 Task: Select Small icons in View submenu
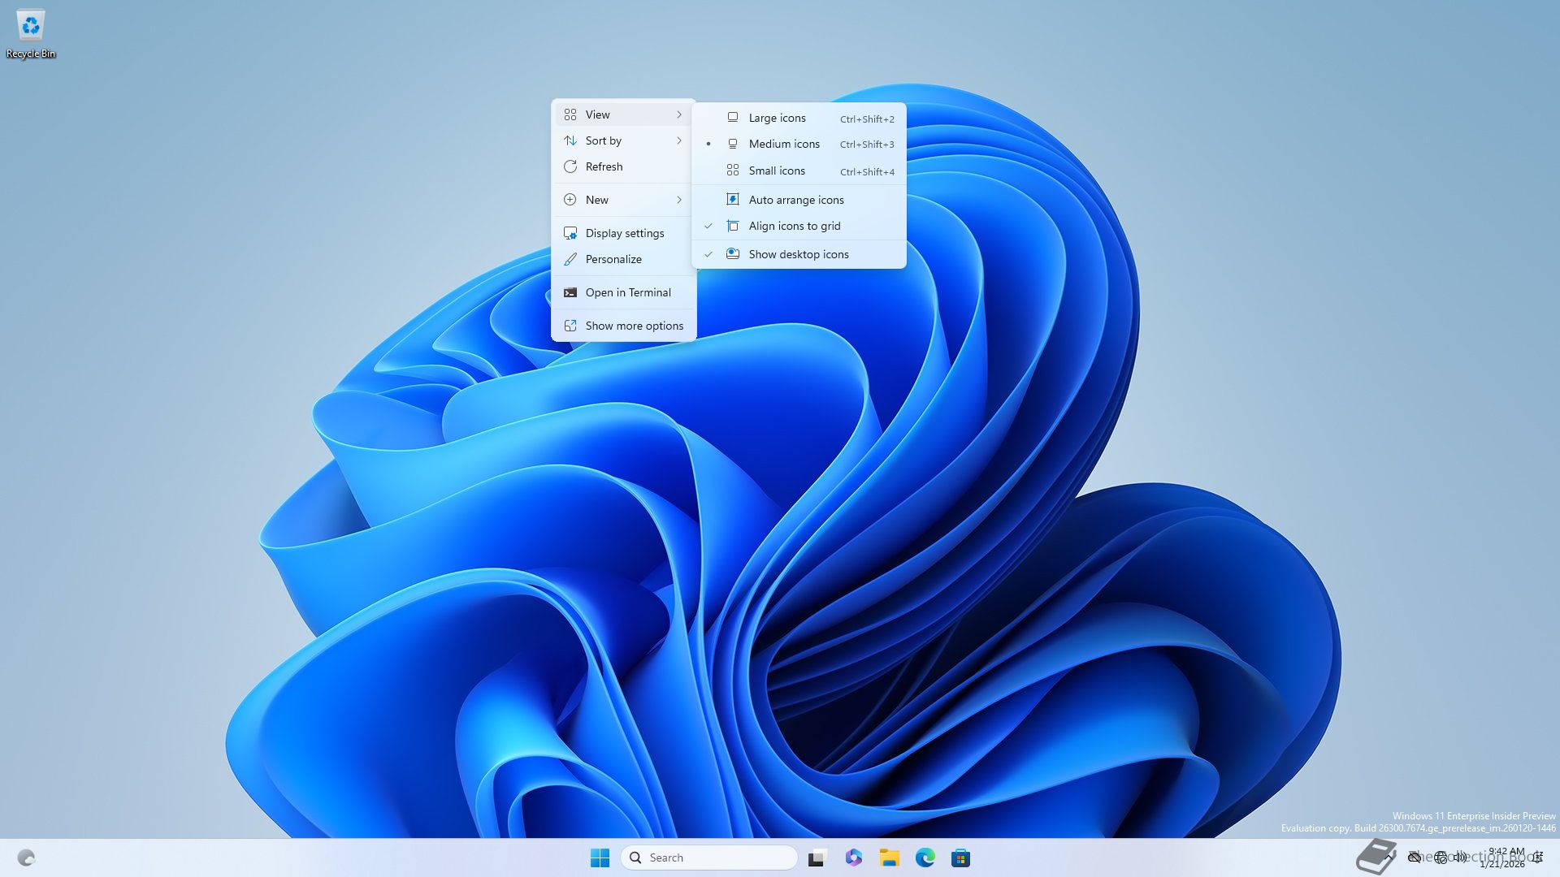pos(777,171)
